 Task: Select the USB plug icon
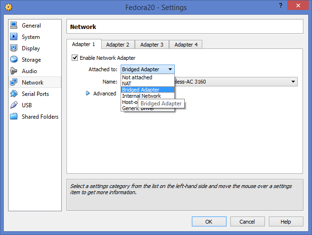coord(14,105)
